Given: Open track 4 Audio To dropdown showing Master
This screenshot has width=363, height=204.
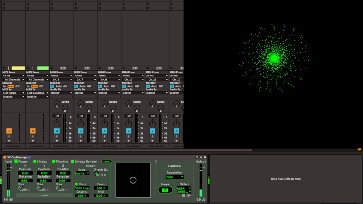Looking at the screenshot, I should [85, 93].
